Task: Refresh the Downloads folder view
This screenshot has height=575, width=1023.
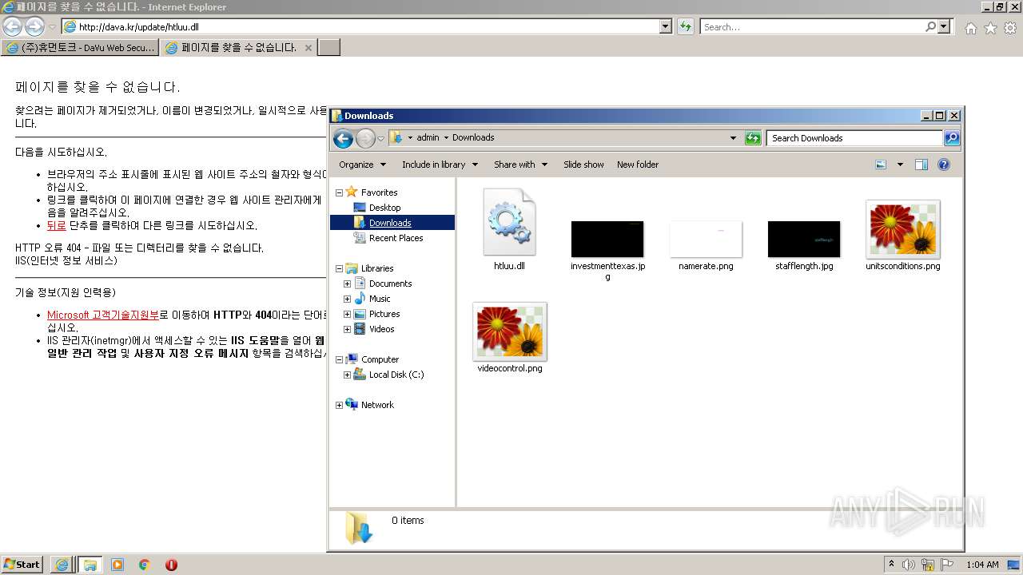Action: tap(753, 138)
